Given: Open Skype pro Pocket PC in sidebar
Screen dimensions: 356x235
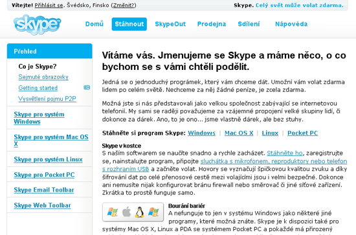Looking at the screenshot, I should (44, 175).
